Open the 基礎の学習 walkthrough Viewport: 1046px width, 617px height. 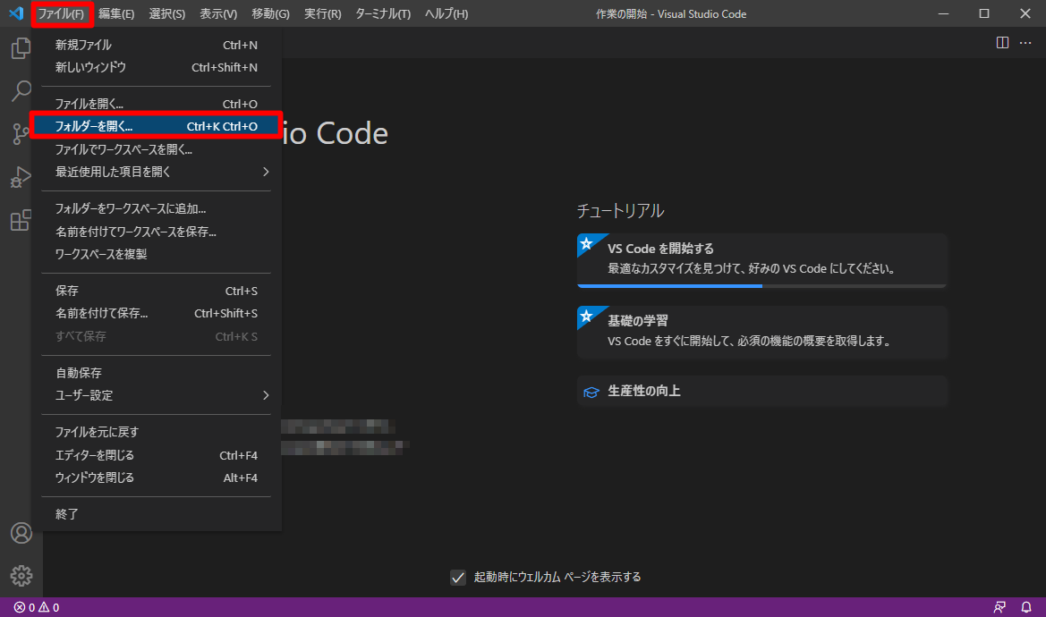click(761, 333)
